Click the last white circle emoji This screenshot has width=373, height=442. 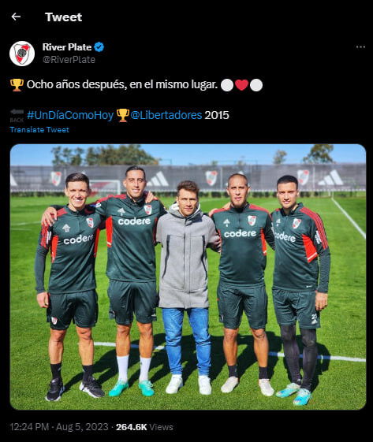point(256,85)
